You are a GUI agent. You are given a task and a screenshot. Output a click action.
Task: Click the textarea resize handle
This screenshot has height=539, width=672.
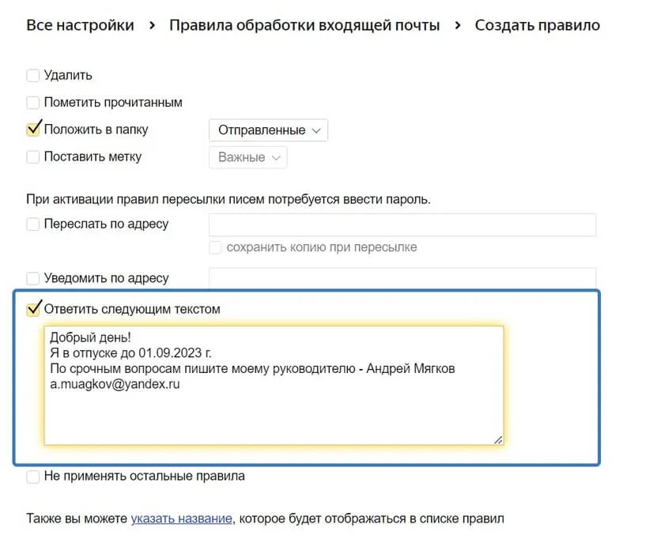coord(500,439)
